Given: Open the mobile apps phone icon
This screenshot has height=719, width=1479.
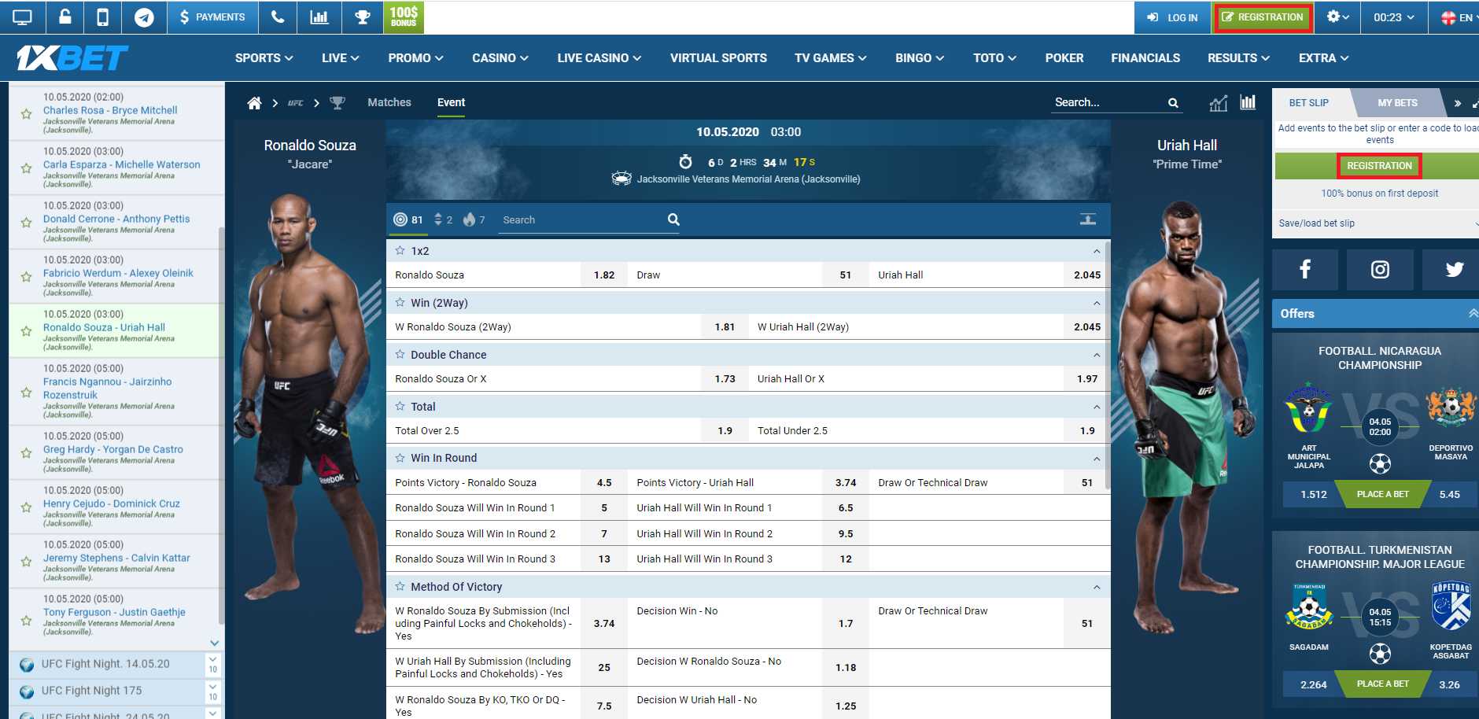Looking at the screenshot, I should (103, 17).
